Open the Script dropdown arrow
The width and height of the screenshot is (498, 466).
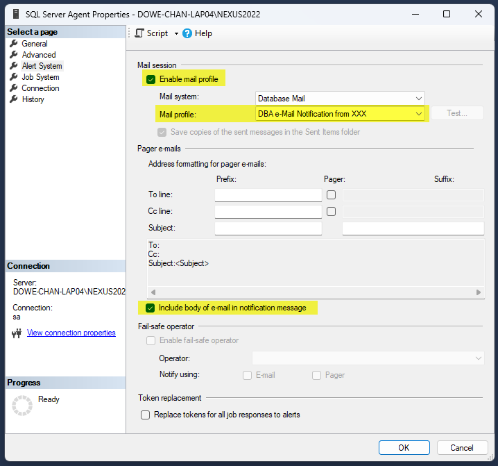[x=176, y=33]
